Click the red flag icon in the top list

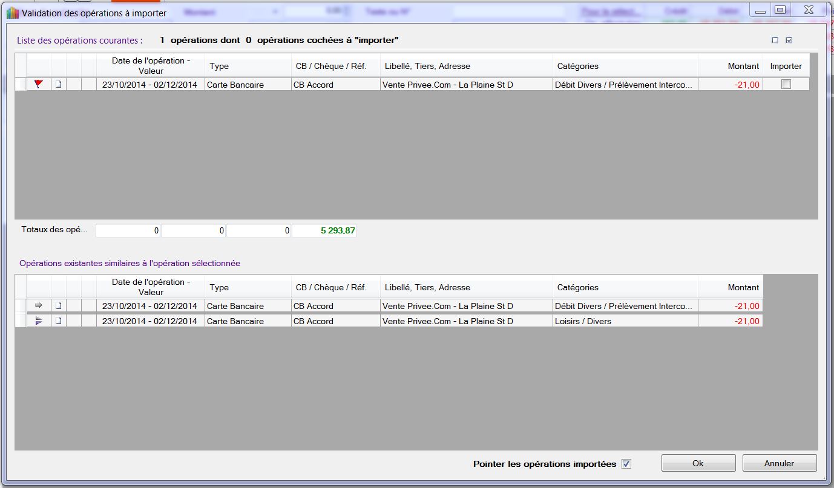point(39,85)
